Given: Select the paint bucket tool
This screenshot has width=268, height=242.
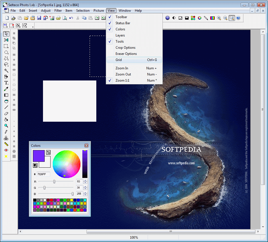Looking at the screenshot, I should (x=6, y=119).
